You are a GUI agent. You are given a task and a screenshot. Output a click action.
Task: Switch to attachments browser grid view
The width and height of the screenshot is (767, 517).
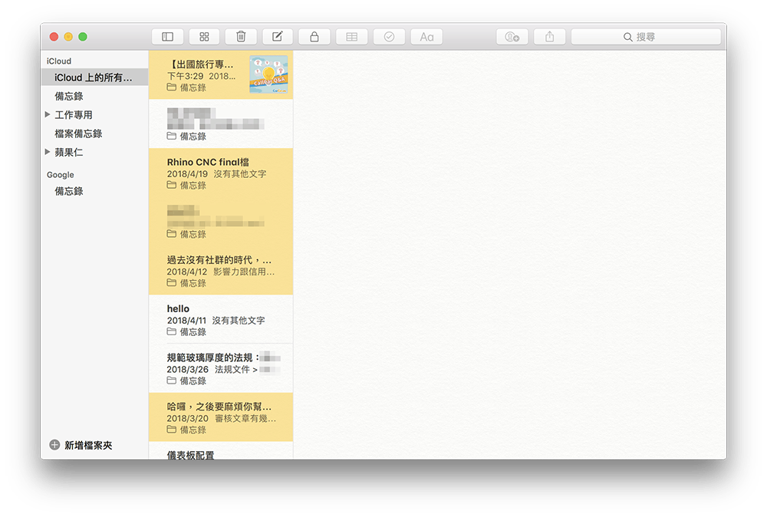[204, 37]
